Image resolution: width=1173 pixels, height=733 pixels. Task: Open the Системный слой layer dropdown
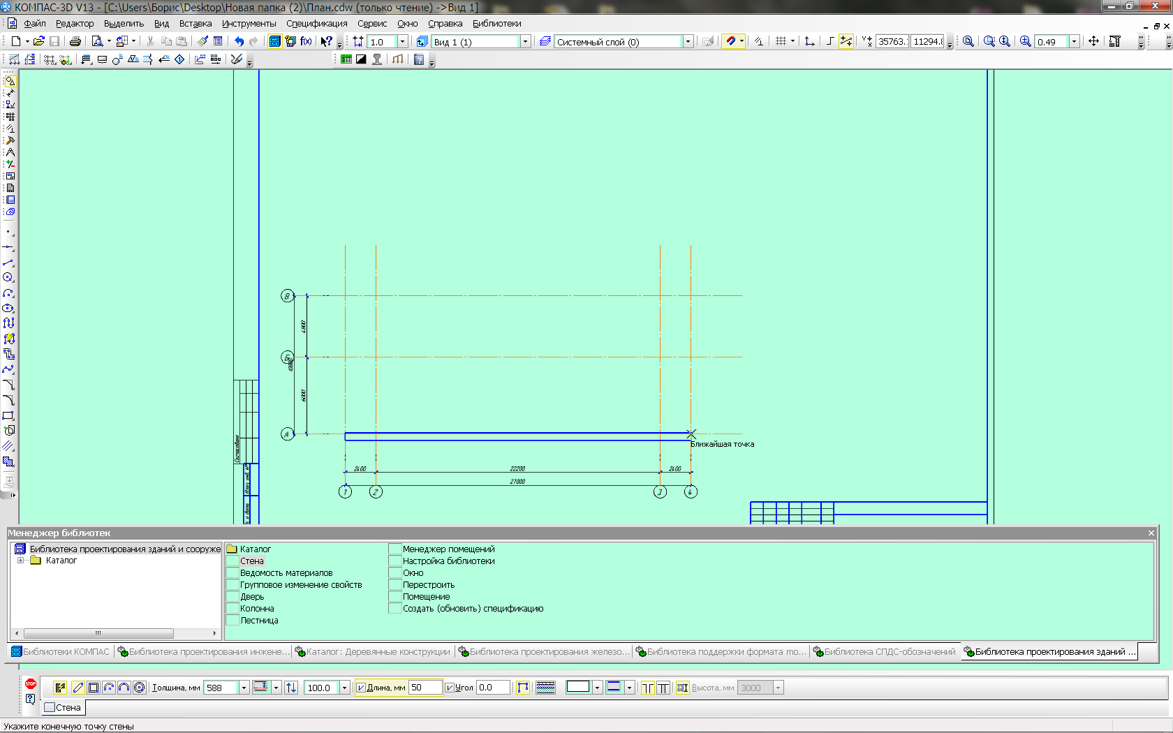688,42
